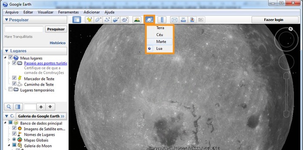Uncheck the Nomes de Lugares checkbox

14,134
